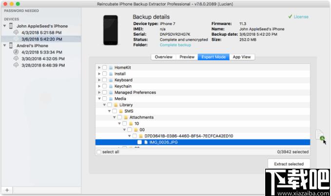Expand the Keychain folder

tap(99, 86)
